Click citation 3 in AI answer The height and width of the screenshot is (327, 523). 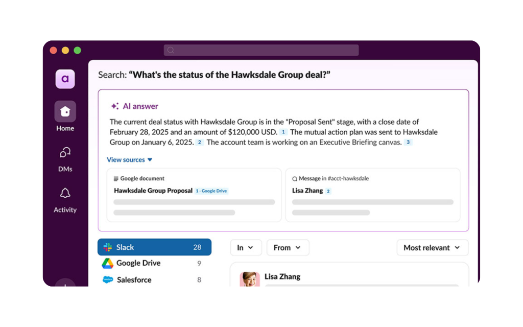click(408, 143)
